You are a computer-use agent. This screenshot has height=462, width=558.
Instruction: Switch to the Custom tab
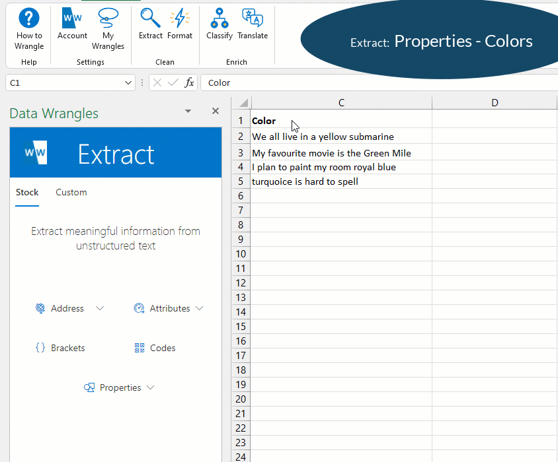[x=71, y=192]
